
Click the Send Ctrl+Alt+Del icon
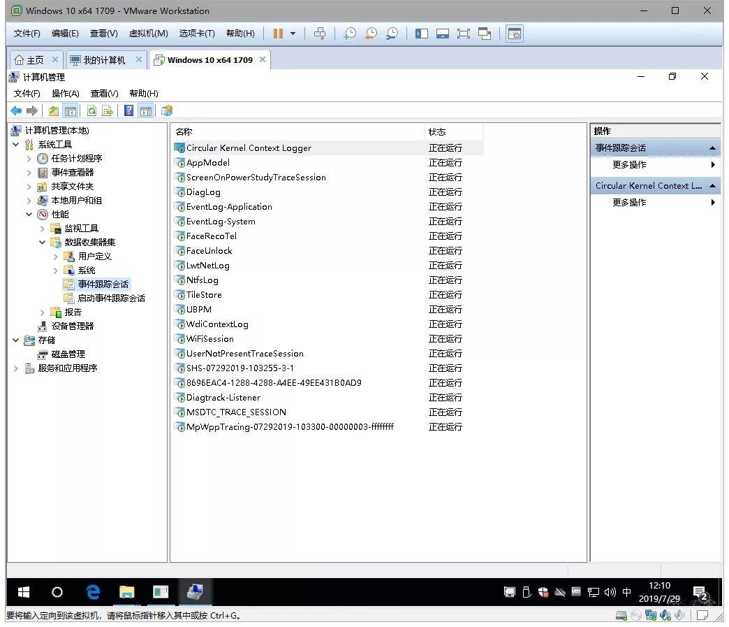[320, 33]
